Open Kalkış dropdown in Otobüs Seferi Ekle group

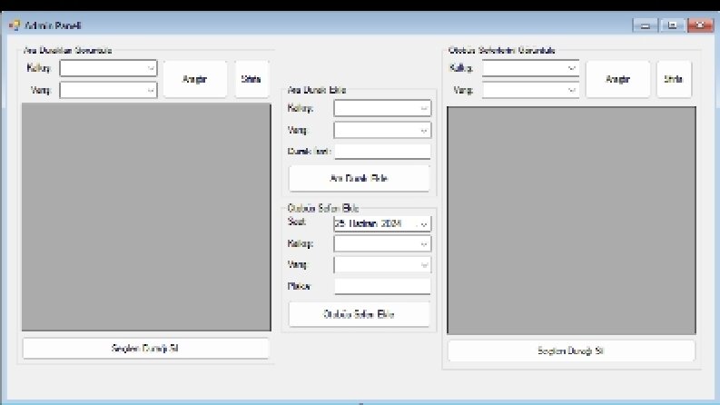[x=382, y=244]
